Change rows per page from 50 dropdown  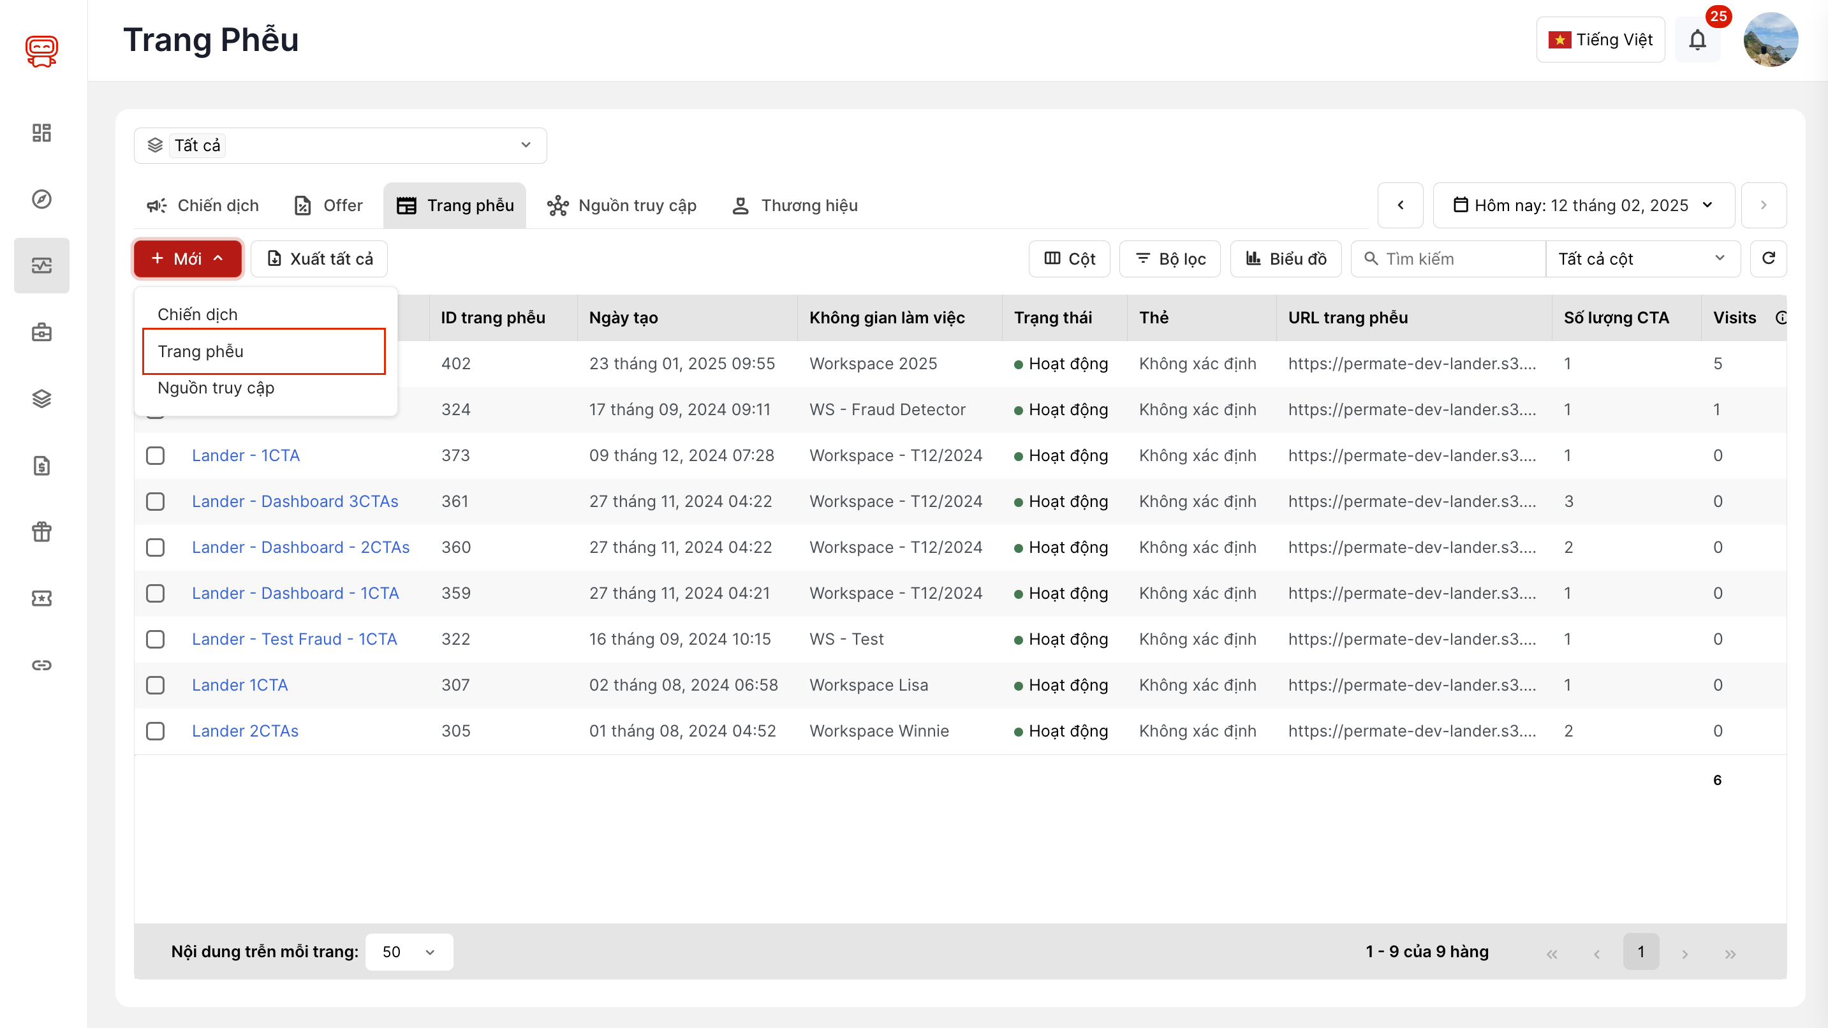point(409,951)
